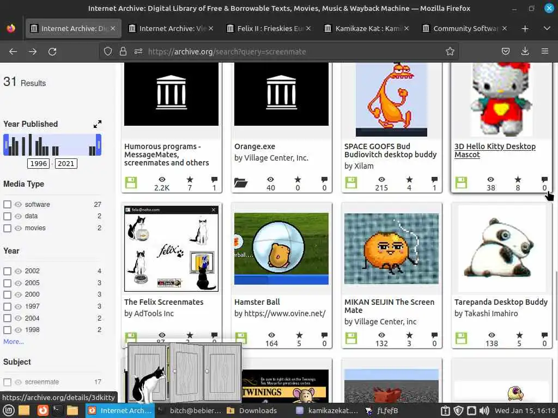Click the software floppy icon on Humorous programs card
Viewport: 558px width, 418px height.
click(x=131, y=183)
